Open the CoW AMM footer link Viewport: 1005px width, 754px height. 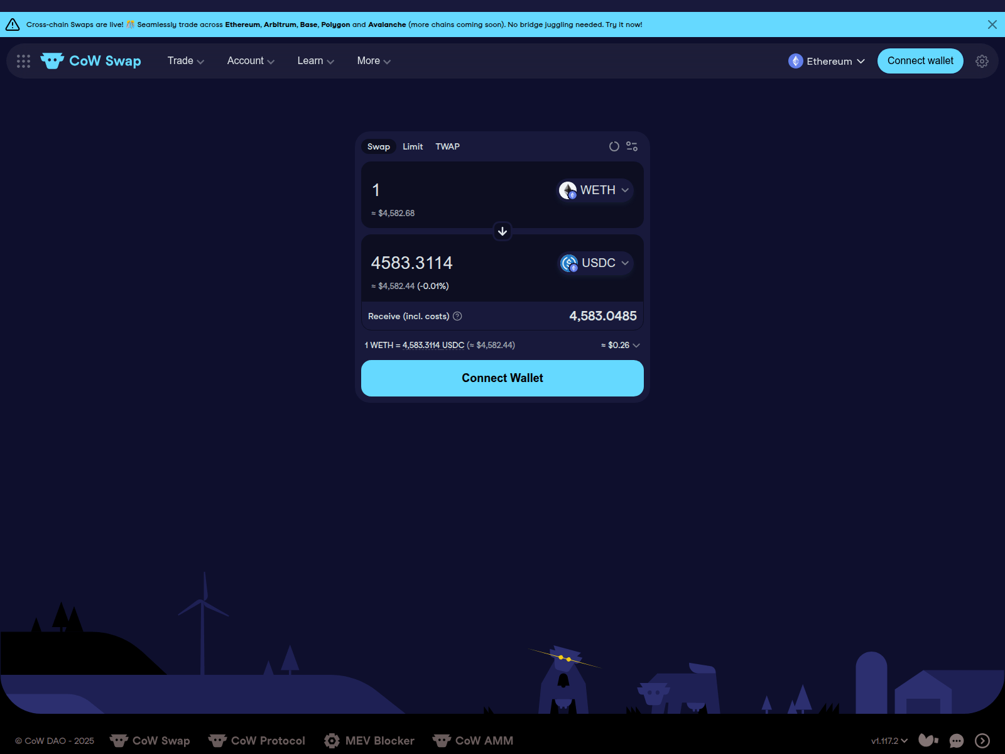tap(473, 741)
